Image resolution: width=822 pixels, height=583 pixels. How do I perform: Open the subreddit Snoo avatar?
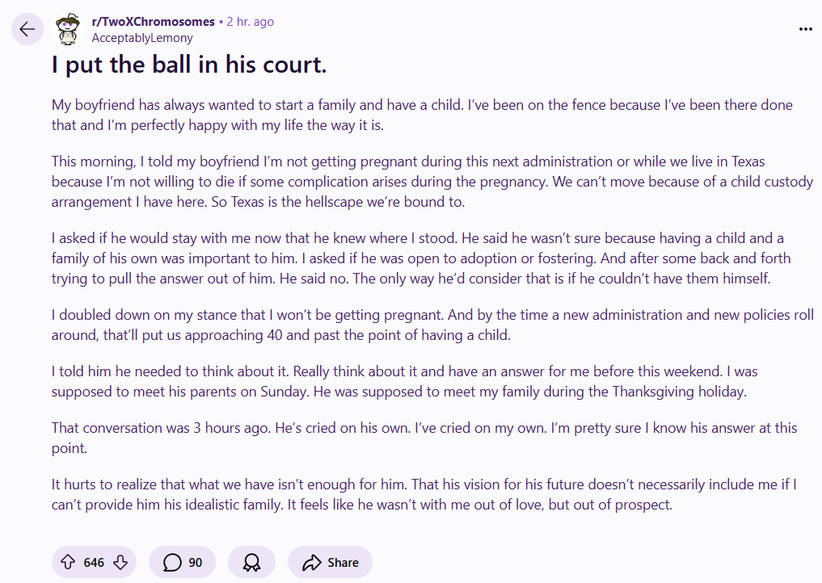click(x=68, y=30)
